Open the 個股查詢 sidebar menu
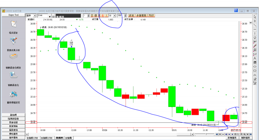The image size is (259, 140). coord(13,130)
